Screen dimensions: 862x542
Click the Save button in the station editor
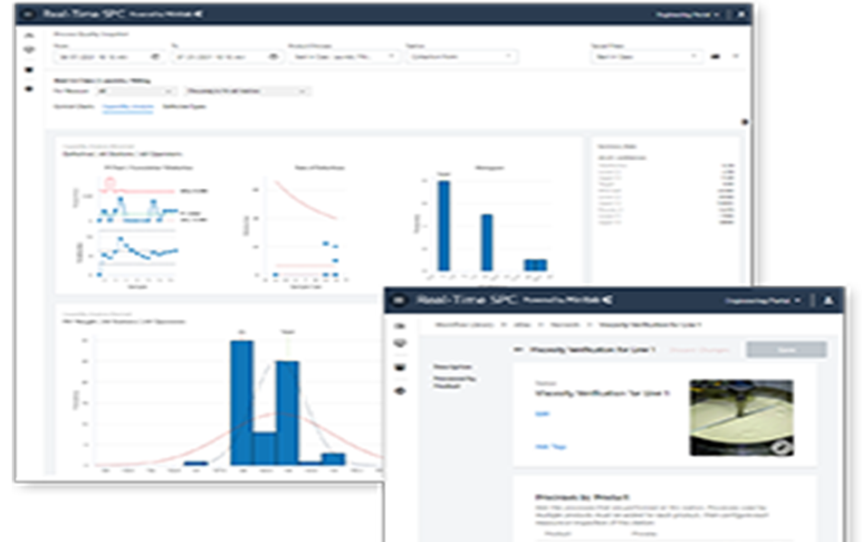click(785, 349)
